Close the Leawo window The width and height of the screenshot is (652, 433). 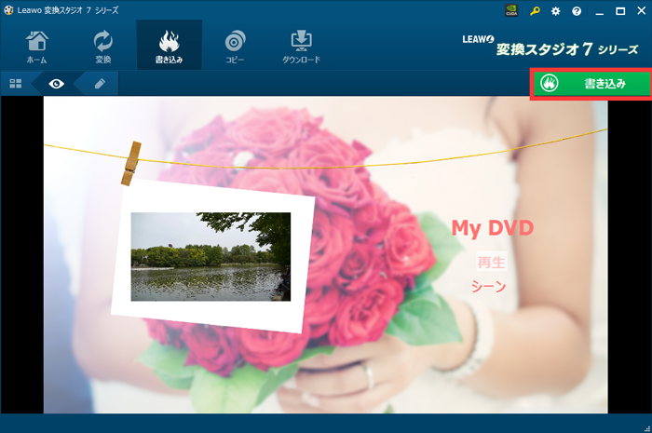click(x=642, y=11)
